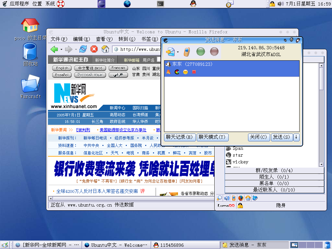This screenshot has height=249, width=332.
Task: Click the orange home icon in LumaQQ toolbar
Action: (248, 198)
